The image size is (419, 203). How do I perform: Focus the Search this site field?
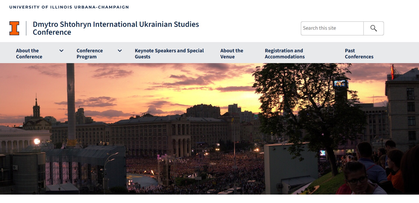(x=332, y=28)
